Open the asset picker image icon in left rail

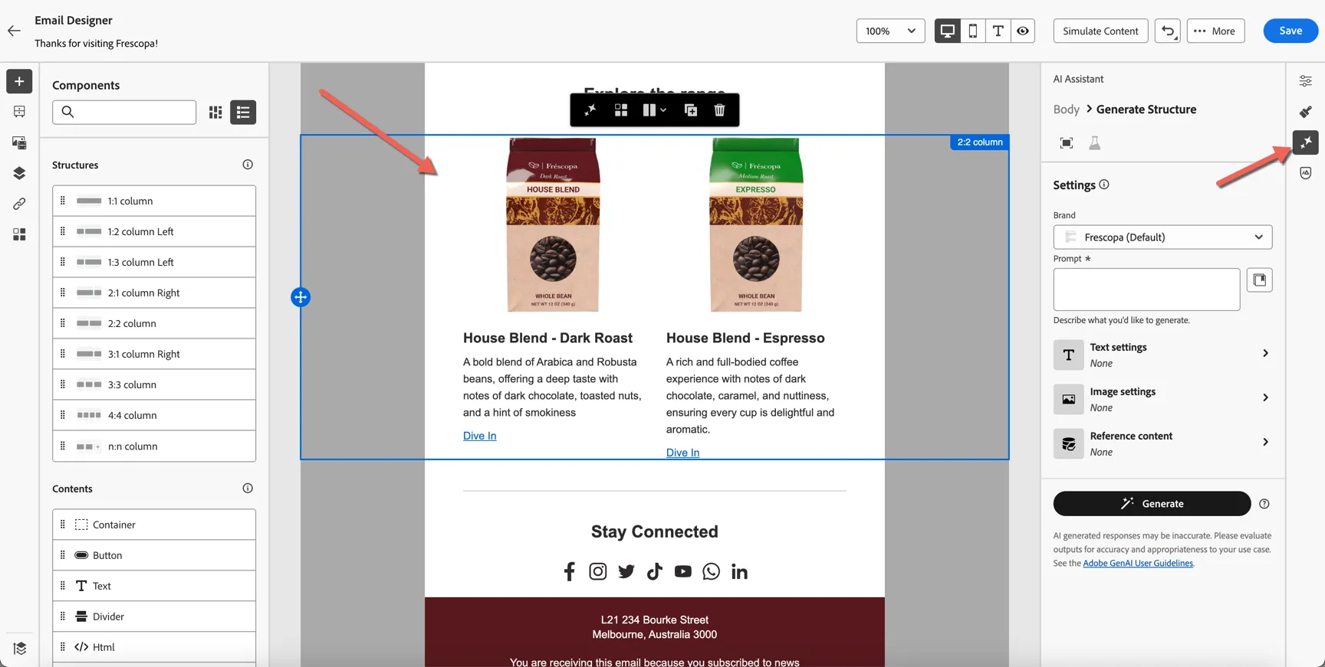(19, 142)
